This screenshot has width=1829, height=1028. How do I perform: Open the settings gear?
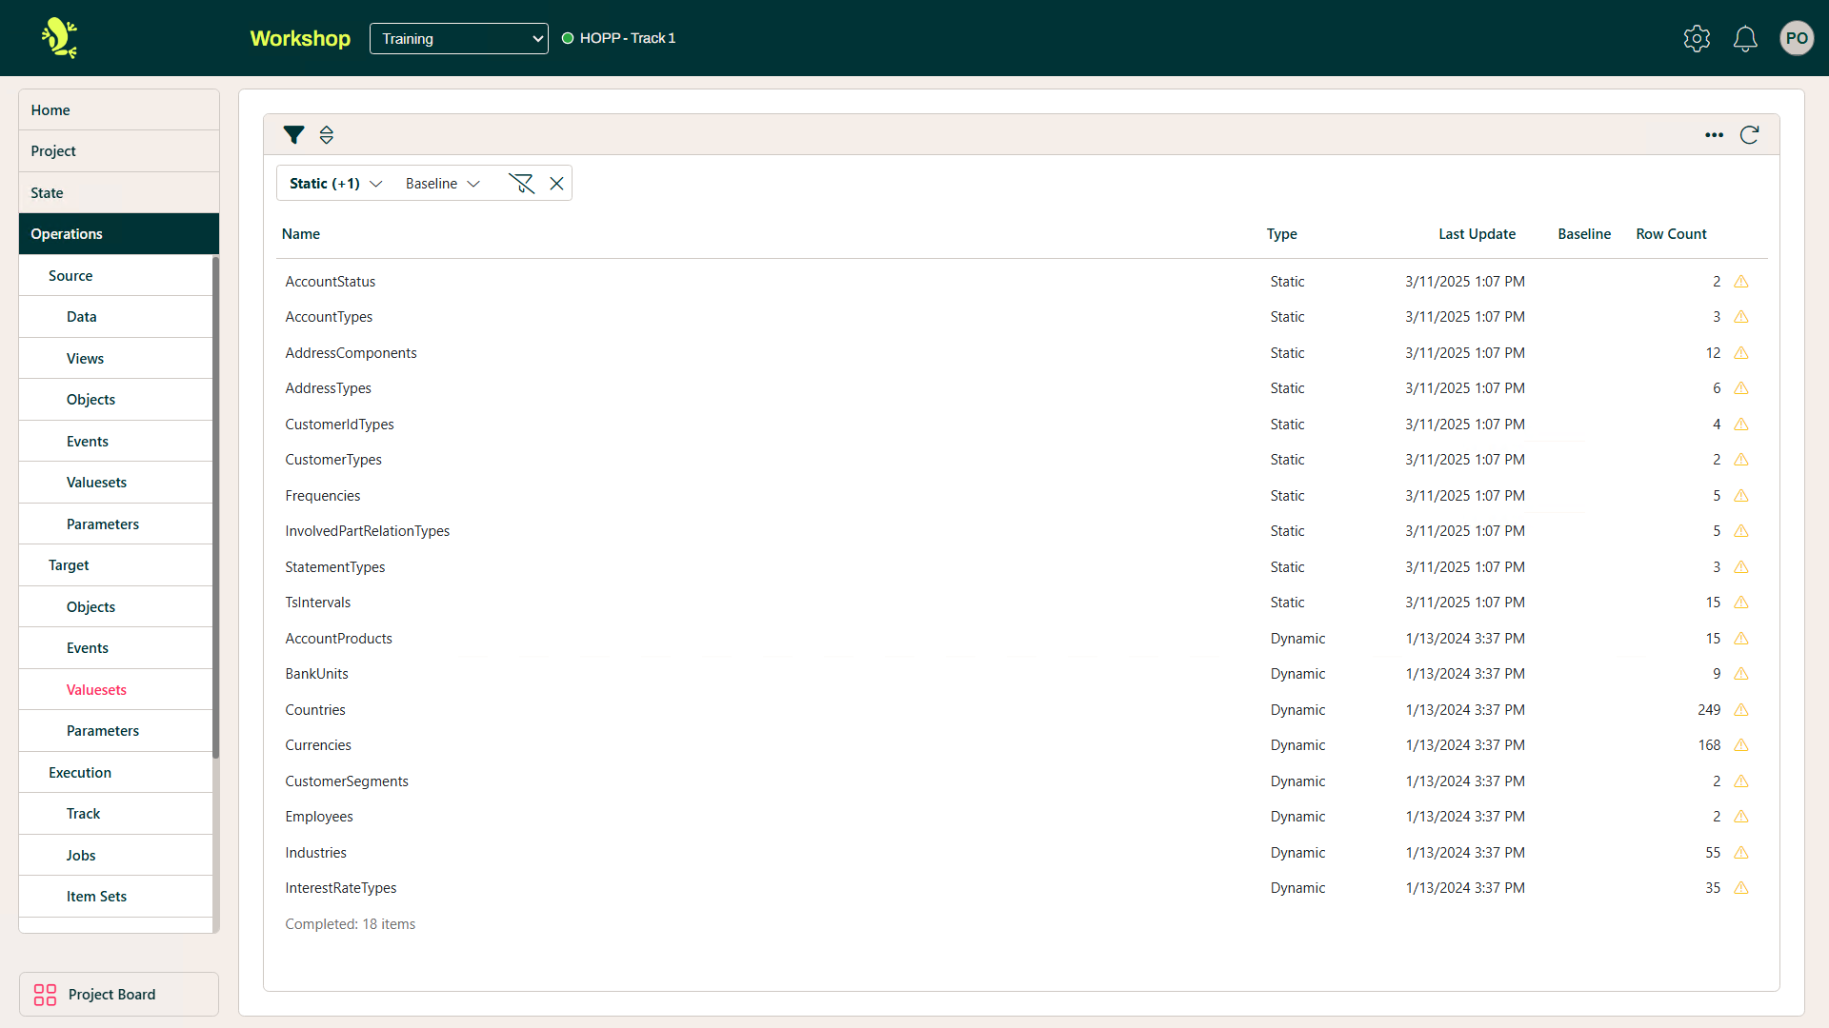(x=1697, y=38)
